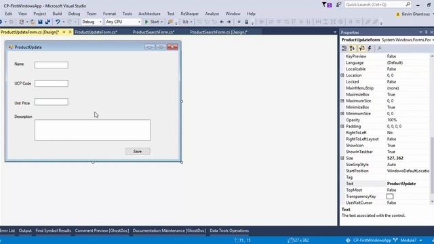Viewport: 434px width, 244px height.
Task: Open the document tabs overflow dropdown
Action: tap(335, 32)
